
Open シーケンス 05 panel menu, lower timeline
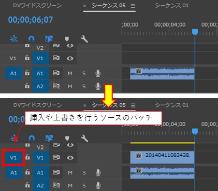[133, 105]
